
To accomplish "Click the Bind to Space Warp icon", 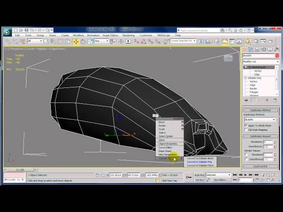I will 23,42.
